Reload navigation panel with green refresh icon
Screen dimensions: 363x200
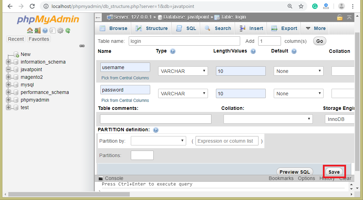(x=68, y=30)
